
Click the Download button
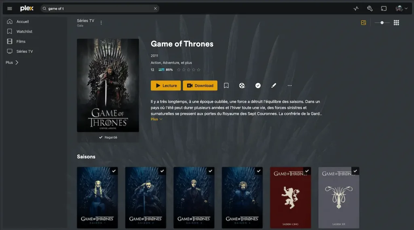(x=200, y=86)
